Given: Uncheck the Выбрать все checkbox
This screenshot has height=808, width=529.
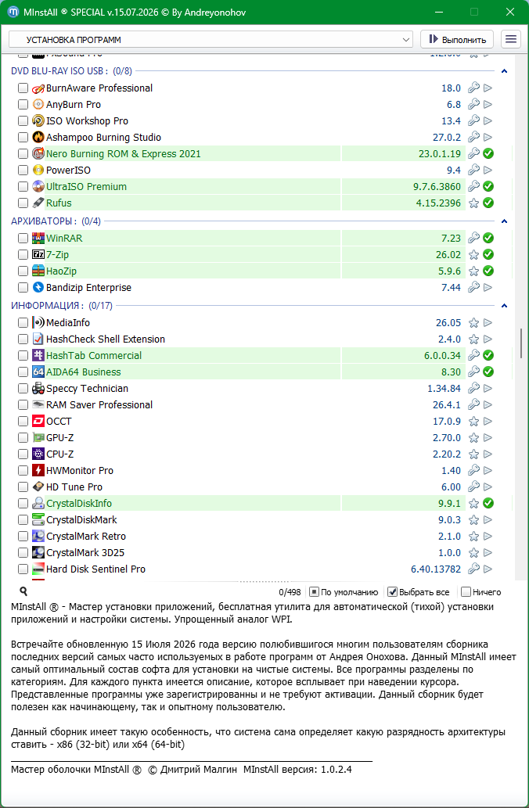Looking at the screenshot, I should 392,592.
